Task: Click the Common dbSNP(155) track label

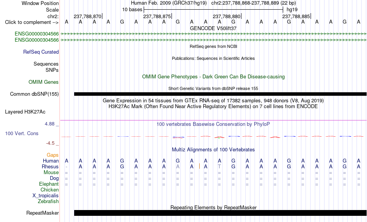Action: 34,94
